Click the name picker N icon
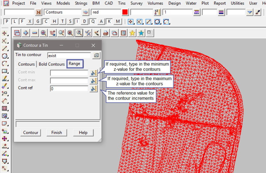266x173 pixels. click(38, 12)
